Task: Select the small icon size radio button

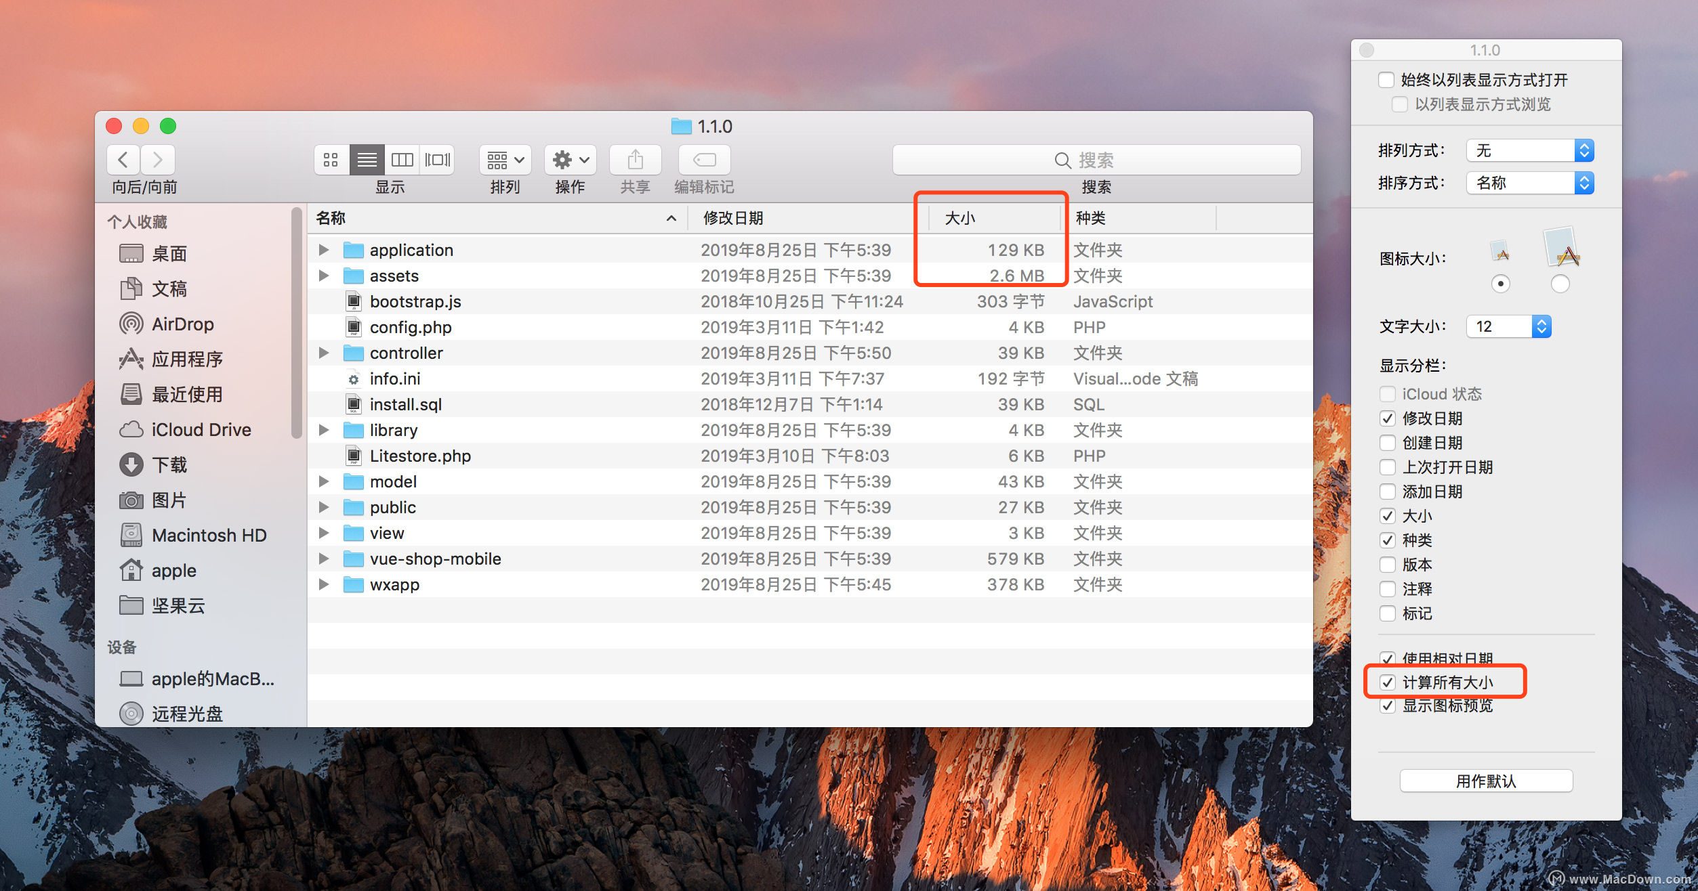Action: (x=1501, y=284)
